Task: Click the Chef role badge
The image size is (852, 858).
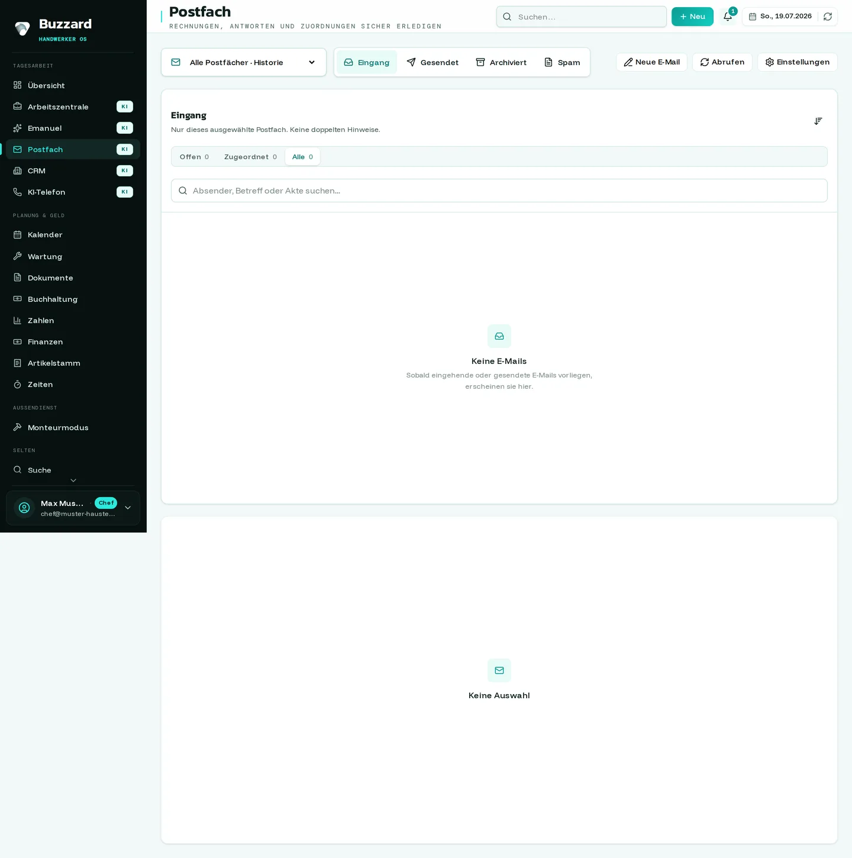Action: (x=106, y=503)
